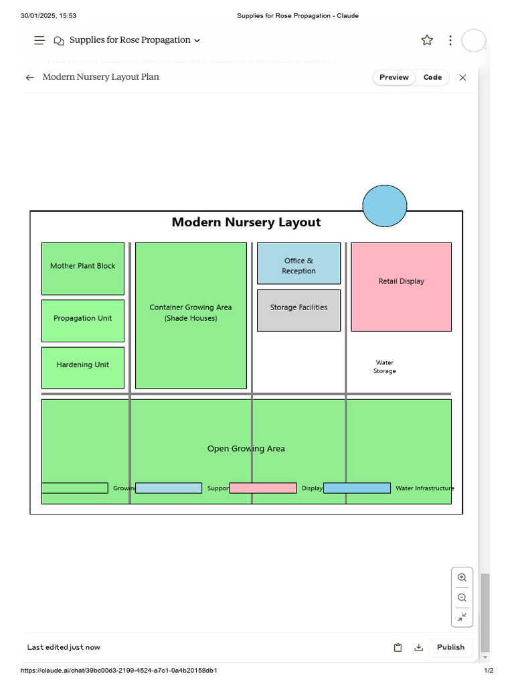Screen dimensions: 514x686
Task: Click the Publish button
Action: pos(450,647)
